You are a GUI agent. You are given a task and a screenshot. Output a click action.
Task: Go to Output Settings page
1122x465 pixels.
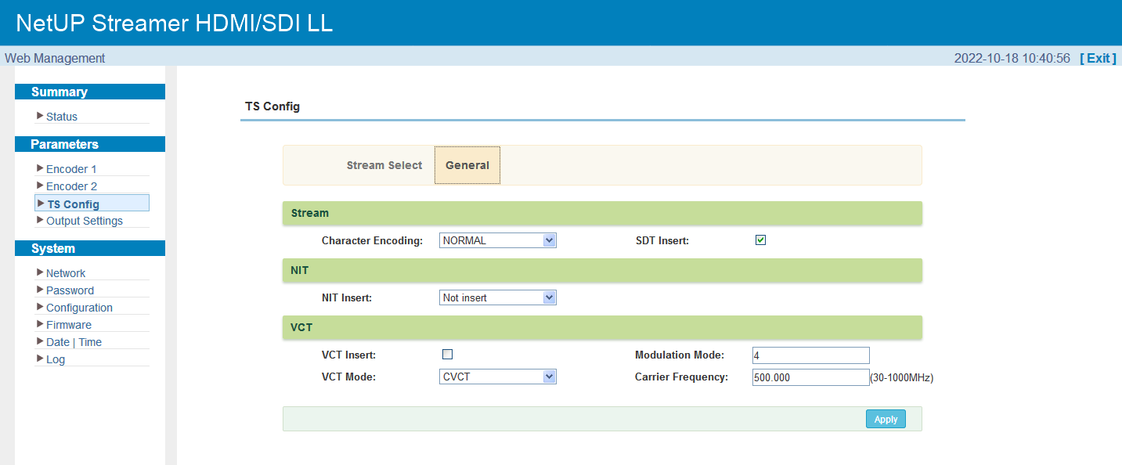pos(85,221)
